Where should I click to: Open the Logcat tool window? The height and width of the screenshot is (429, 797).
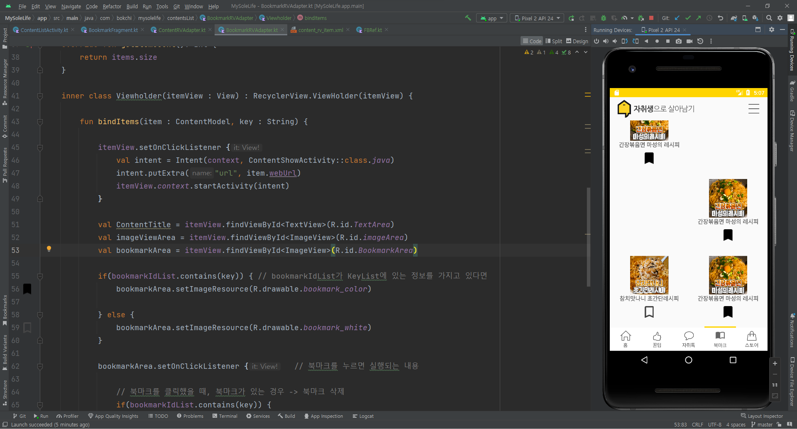click(x=363, y=416)
